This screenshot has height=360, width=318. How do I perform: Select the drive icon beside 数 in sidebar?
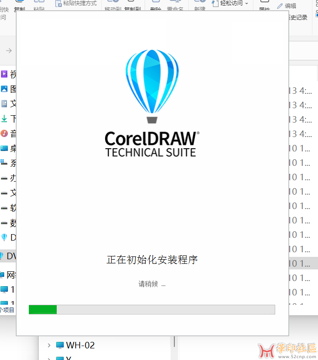[x=4, y=223]
